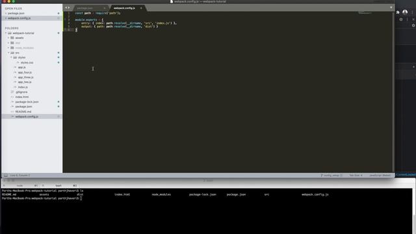Go forward with the tab-bar right arrow
Viewport: 416px width, 234px height.
69,8
